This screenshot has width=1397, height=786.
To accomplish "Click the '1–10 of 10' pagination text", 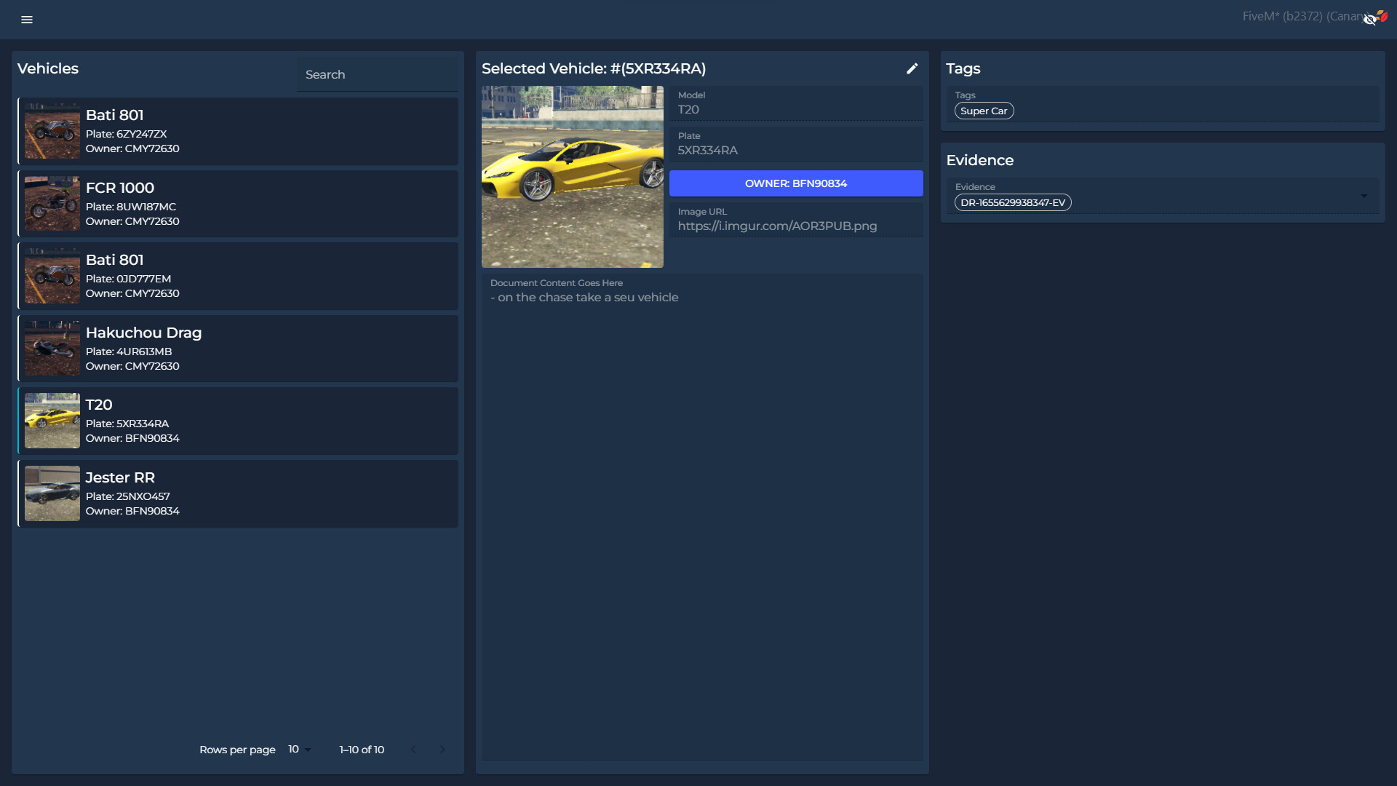I will pos(362,750).
